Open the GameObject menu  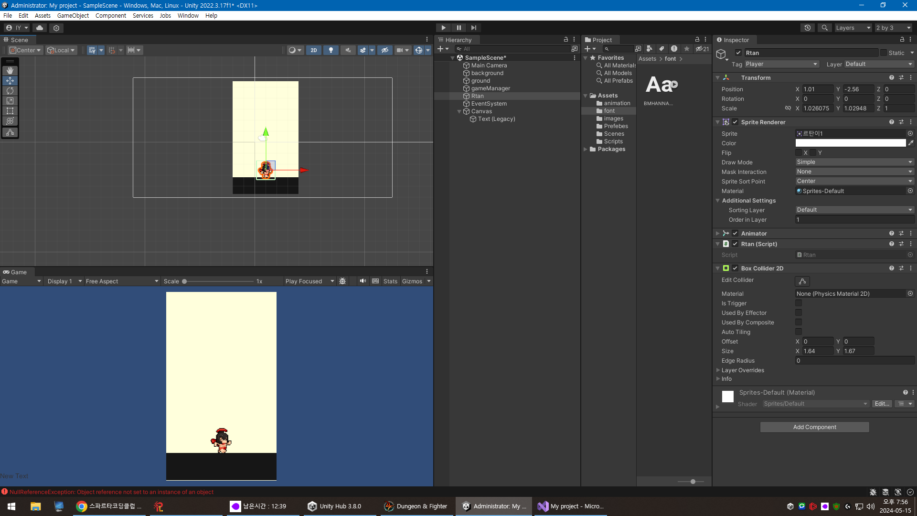click(x=73, y=15)
